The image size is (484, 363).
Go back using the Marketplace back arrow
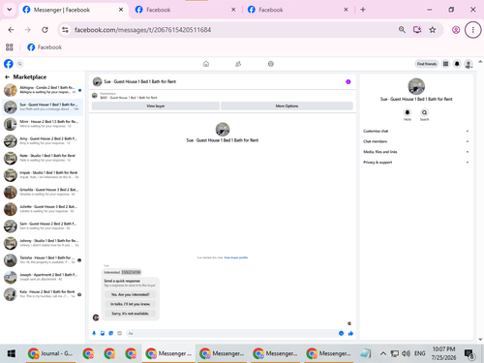pyautogui.click(x=7, y=77)
